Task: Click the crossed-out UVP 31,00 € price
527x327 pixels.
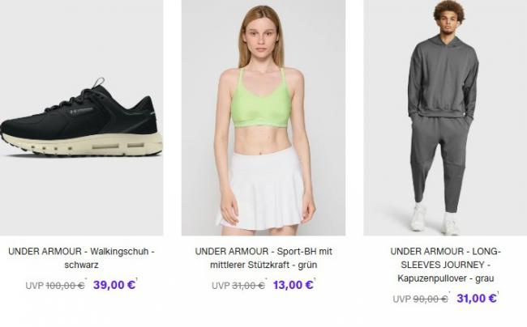Action: pos(238,286)
